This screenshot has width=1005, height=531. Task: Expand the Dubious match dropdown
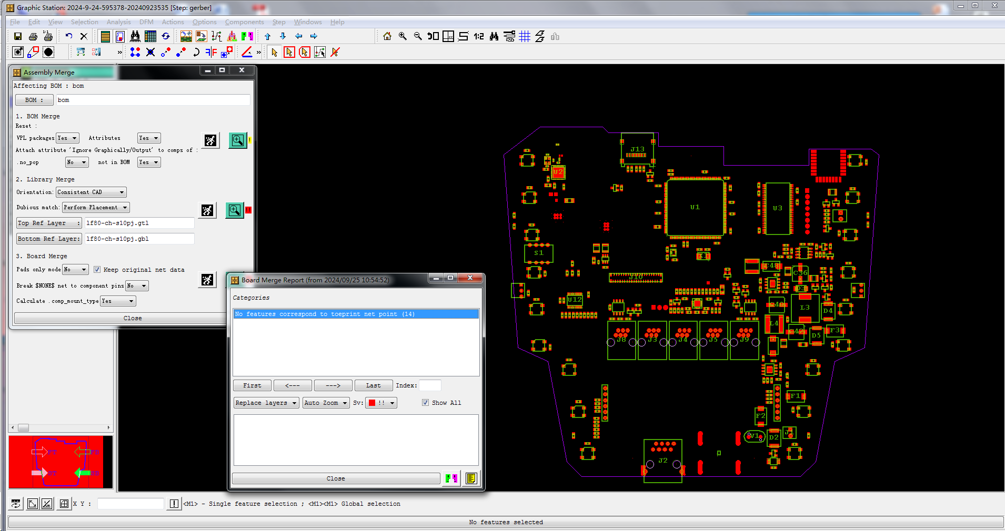[96, 208]
